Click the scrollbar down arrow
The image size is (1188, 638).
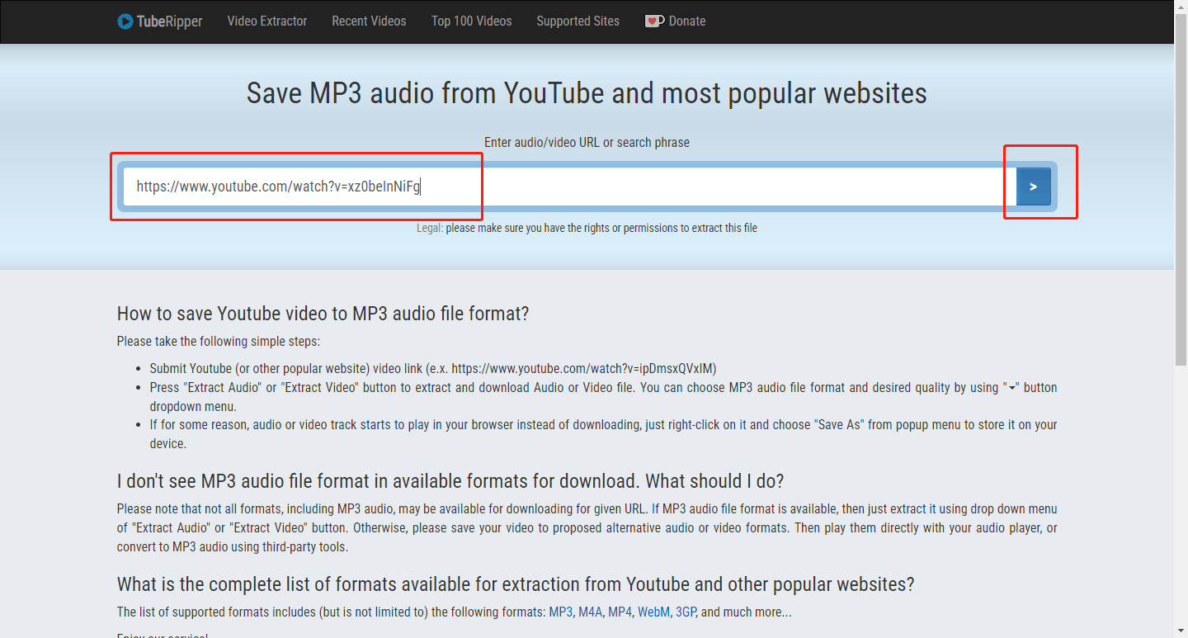pyautogui.click(x=1181, y=631)
